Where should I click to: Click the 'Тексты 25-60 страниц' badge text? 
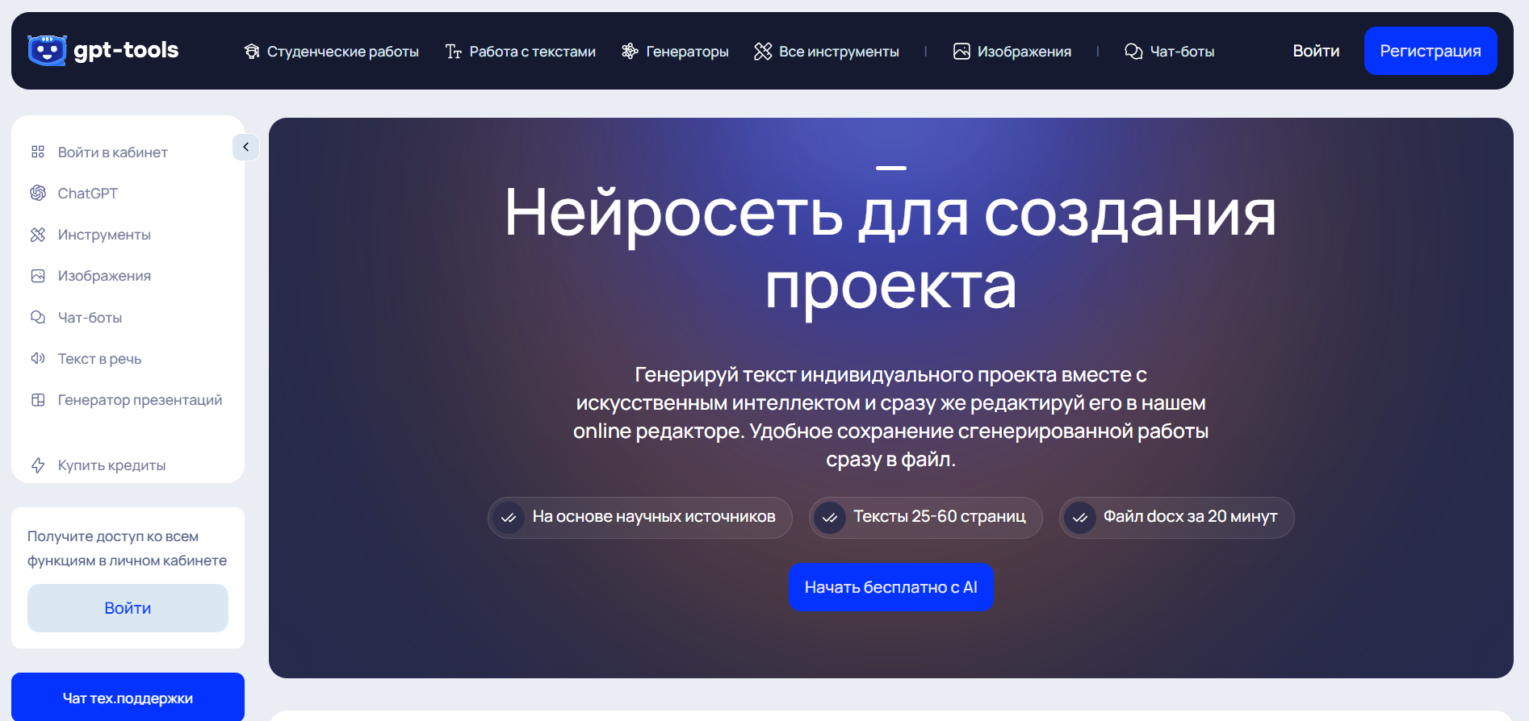pos(940,517)
